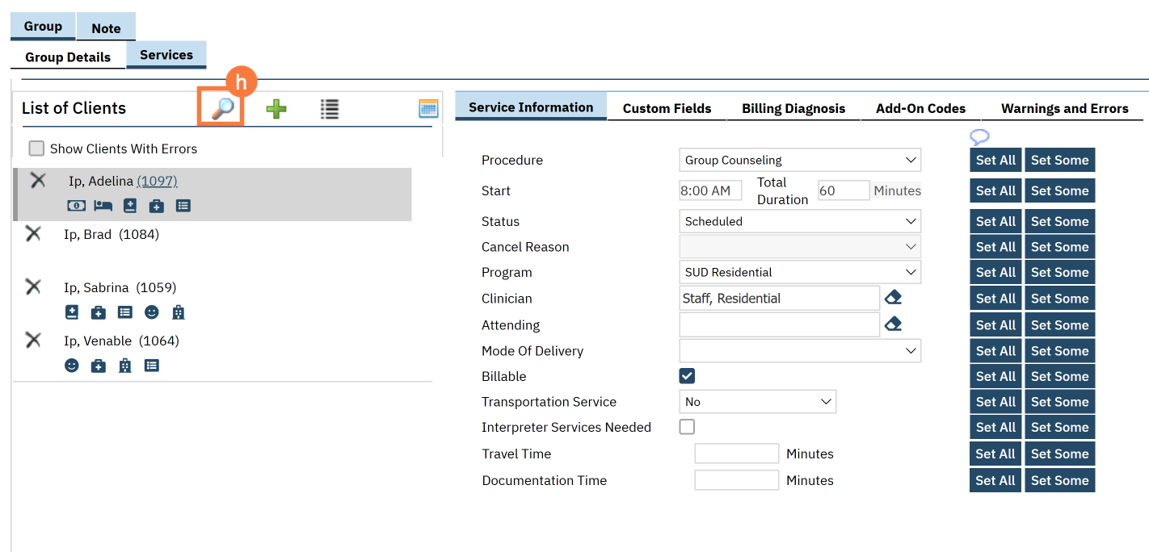The height and width of the screenshot is (552, 1149).
Task: Check Interpreter Services Needed box
Action: point(687,427)
